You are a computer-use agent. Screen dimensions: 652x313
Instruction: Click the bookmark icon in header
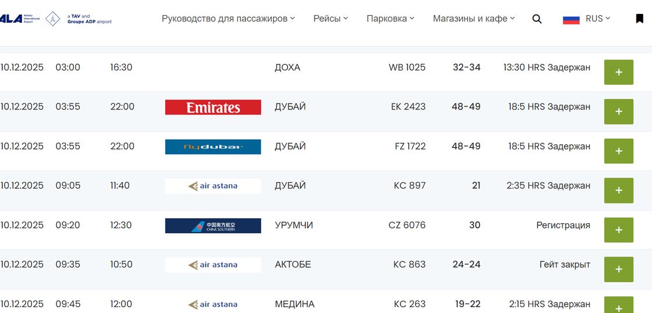point(639,19)
